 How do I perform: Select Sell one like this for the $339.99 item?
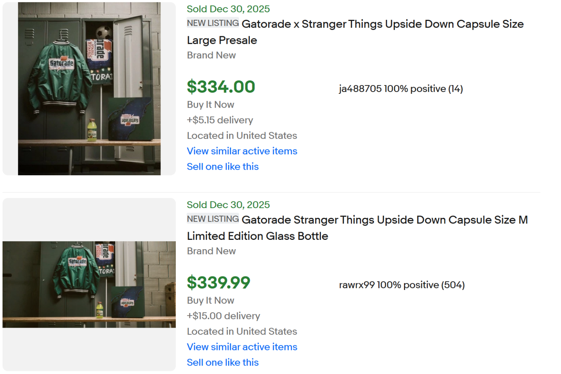click(x=223, y=362)
